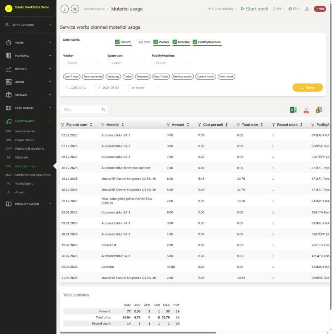Click Start work button
Viewport: 332px width, 334px height.
pos(254,9)
